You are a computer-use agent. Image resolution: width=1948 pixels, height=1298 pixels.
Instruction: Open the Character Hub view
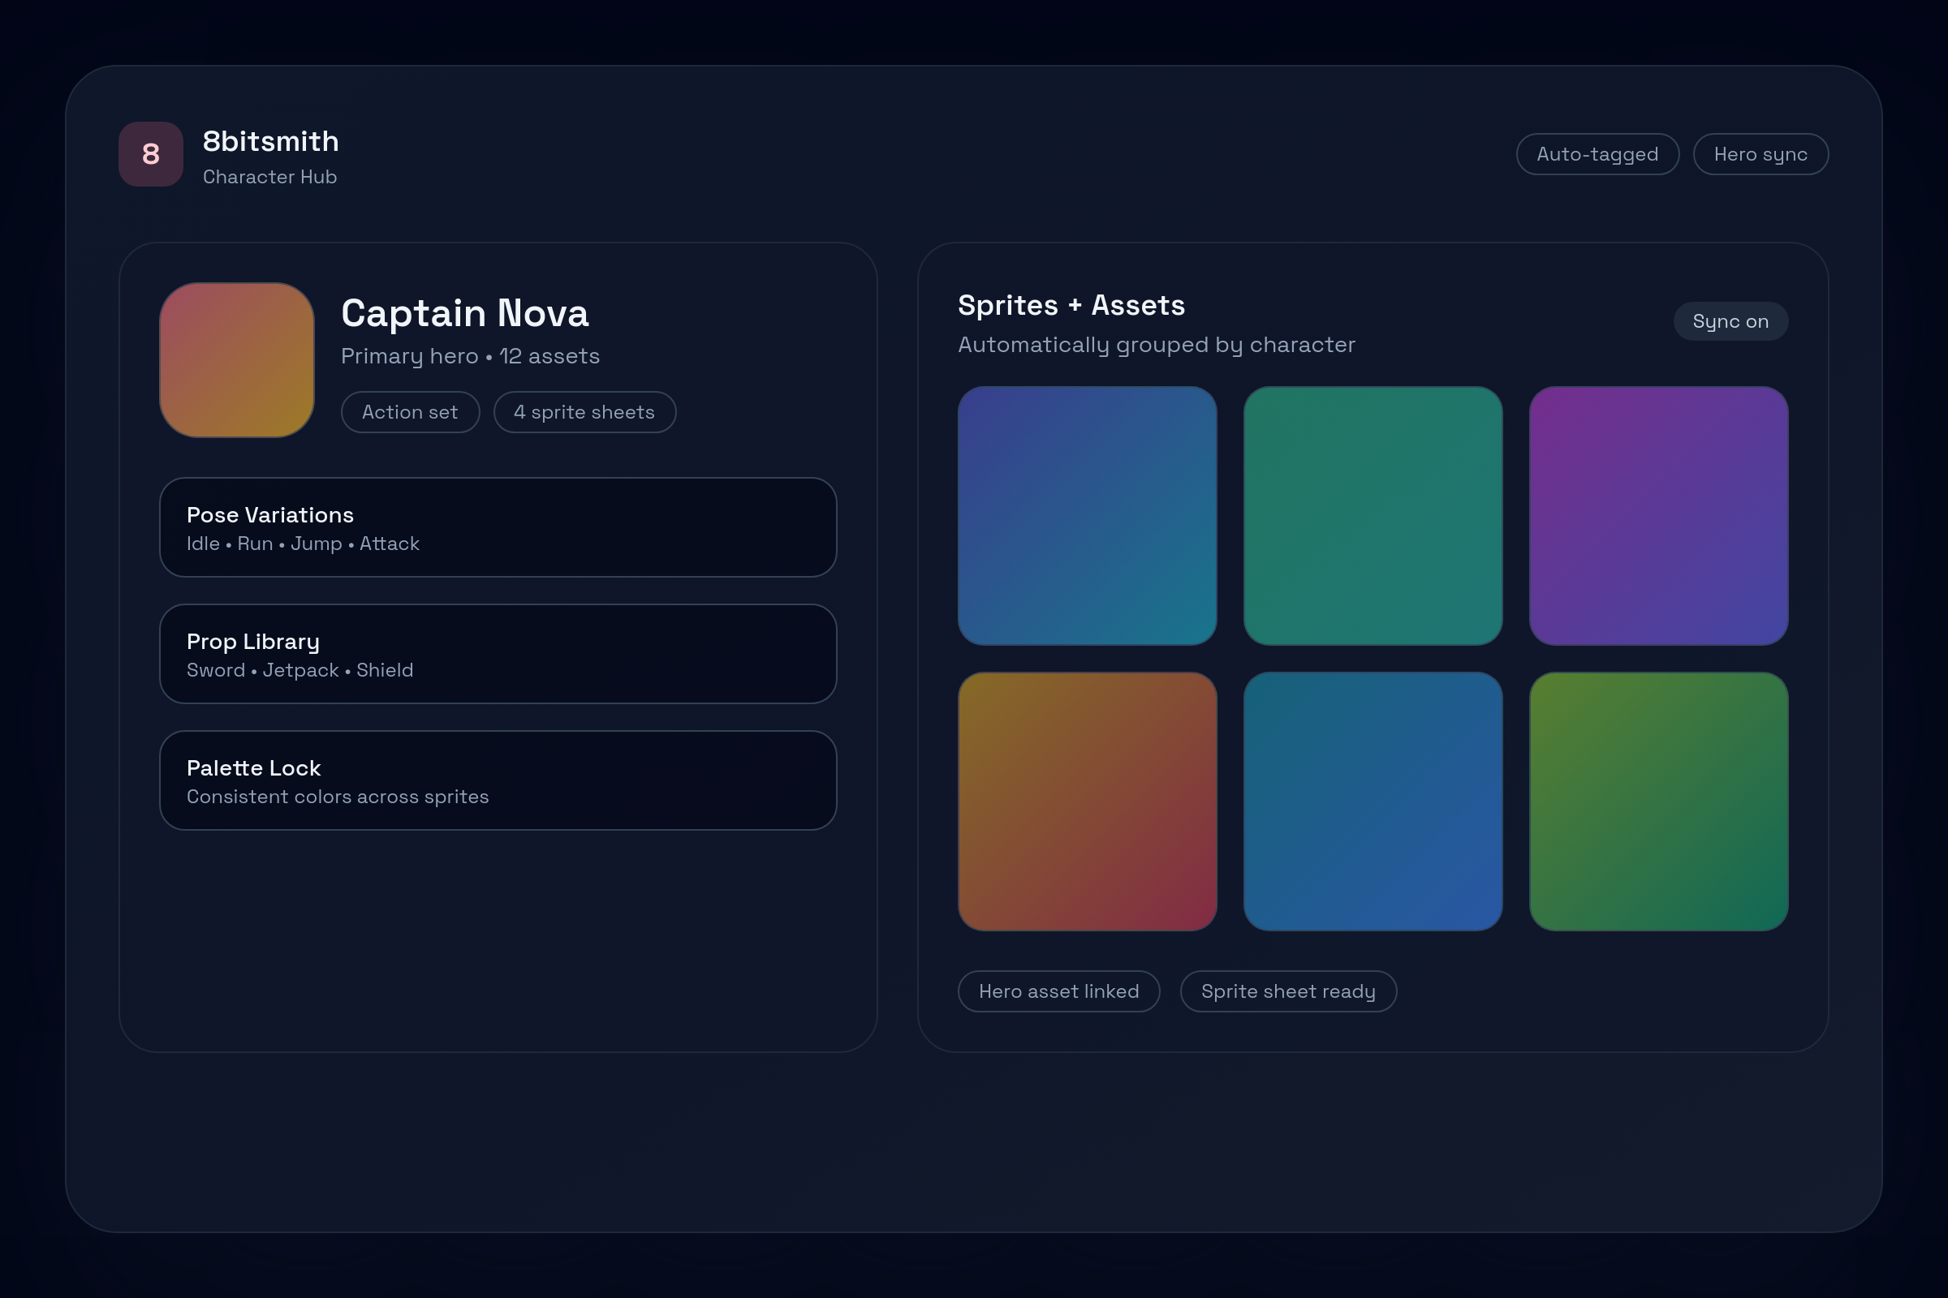270,176
